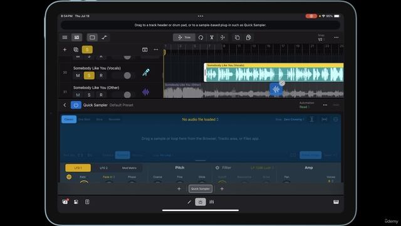Image resolution: width=401 pixels, height=226 pixels.
Task: Adjust volume knob on Vocals track
Action: pos(127,75)
